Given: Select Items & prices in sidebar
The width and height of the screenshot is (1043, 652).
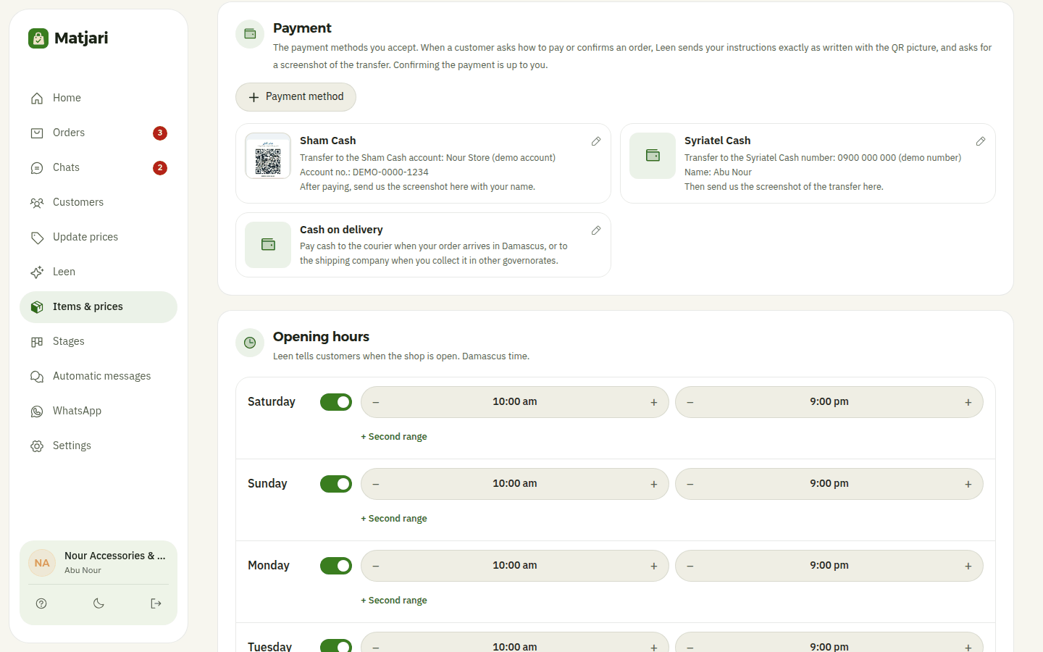Looking at the screenshot, I should pos(99,306).
